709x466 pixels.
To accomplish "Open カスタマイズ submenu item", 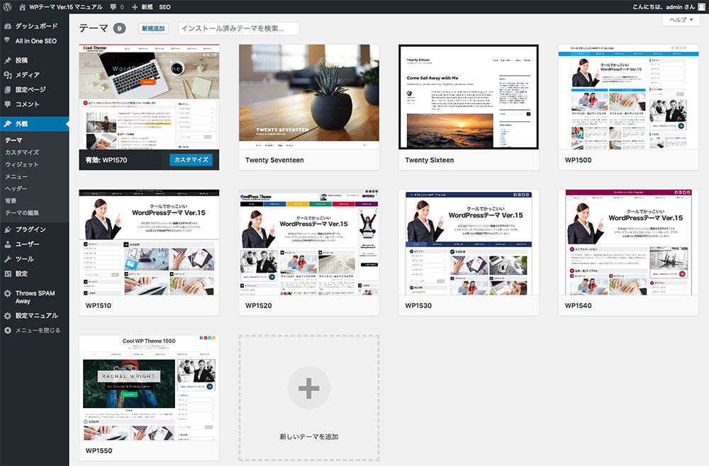I will click(x=22, y=152).
